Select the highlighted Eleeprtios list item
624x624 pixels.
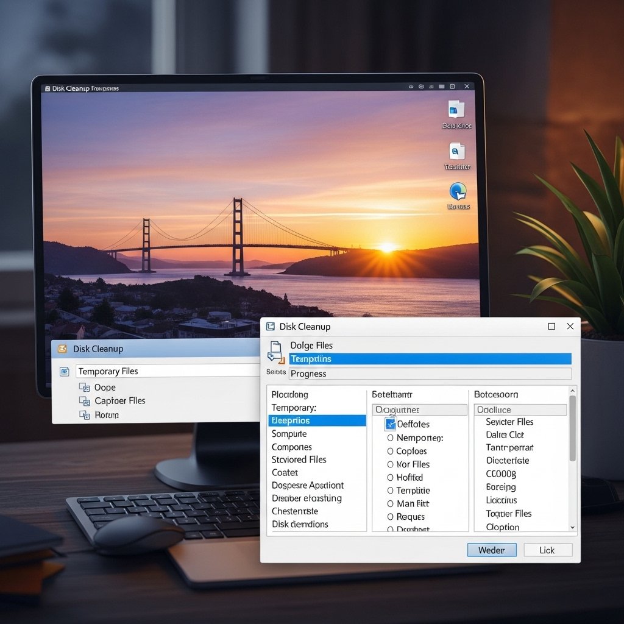coord(317,420)
